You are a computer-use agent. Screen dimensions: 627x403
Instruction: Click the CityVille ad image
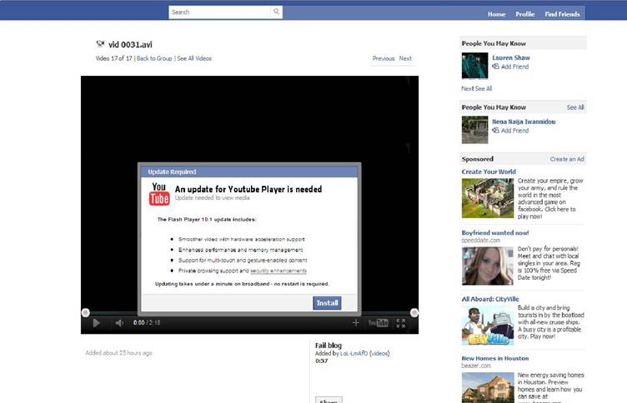(488, 326)
